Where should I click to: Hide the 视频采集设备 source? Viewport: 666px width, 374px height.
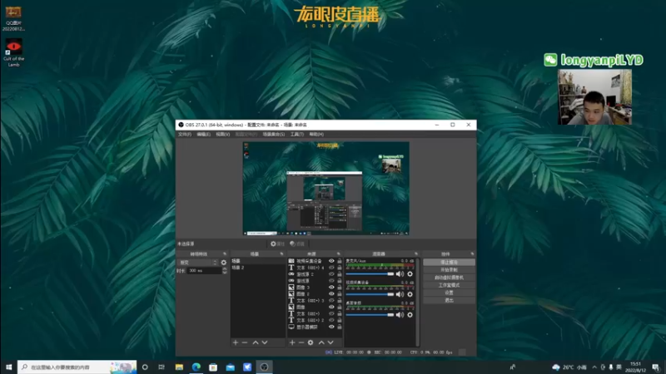(331, 261)
